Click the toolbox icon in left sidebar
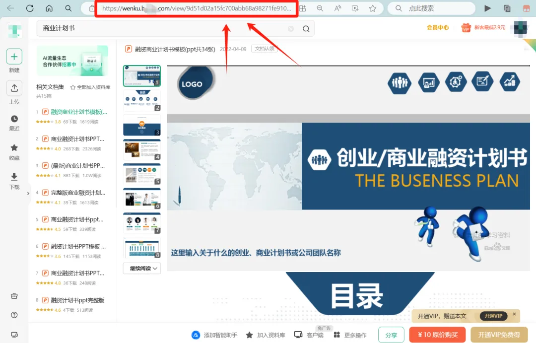Viewport: 536px width, 343px height. point(14,296)
